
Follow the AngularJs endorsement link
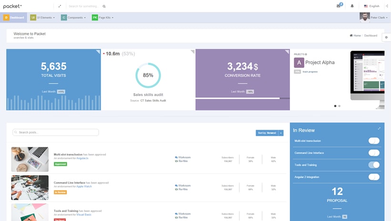[x=82, y=158]
